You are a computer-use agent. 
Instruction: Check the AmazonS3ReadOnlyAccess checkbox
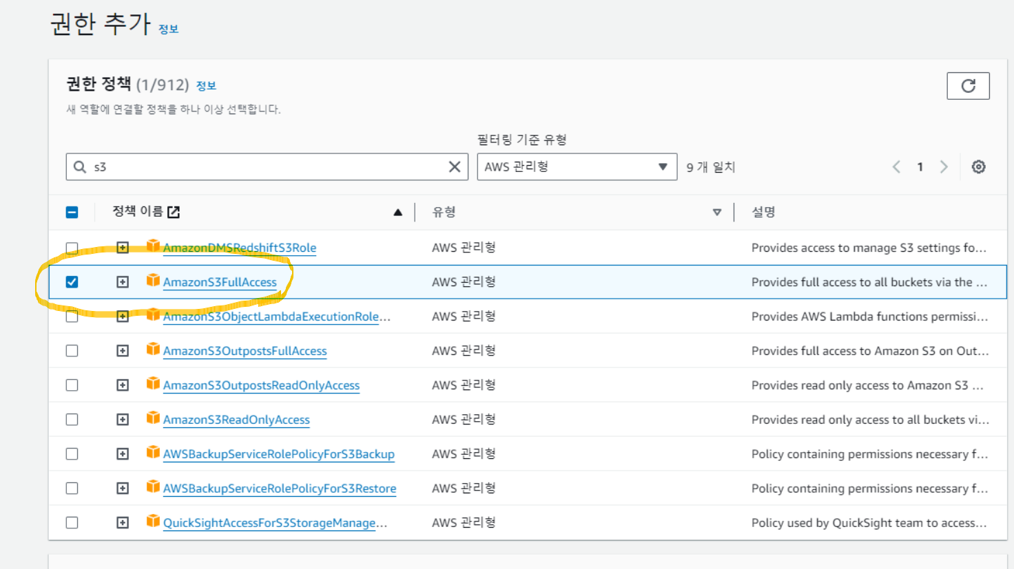click(x=72, y=420)
